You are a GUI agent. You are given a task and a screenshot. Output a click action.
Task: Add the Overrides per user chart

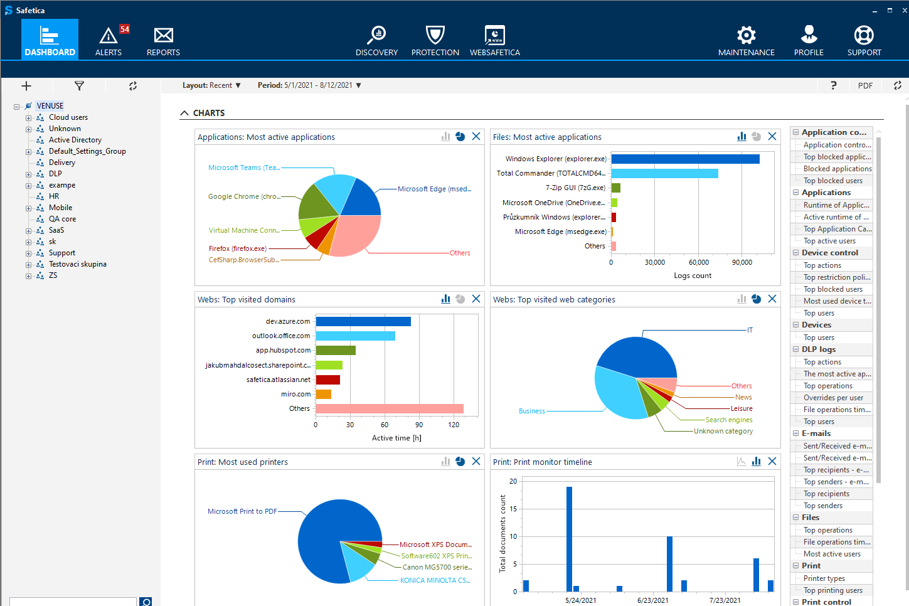(x=832, y=398)
